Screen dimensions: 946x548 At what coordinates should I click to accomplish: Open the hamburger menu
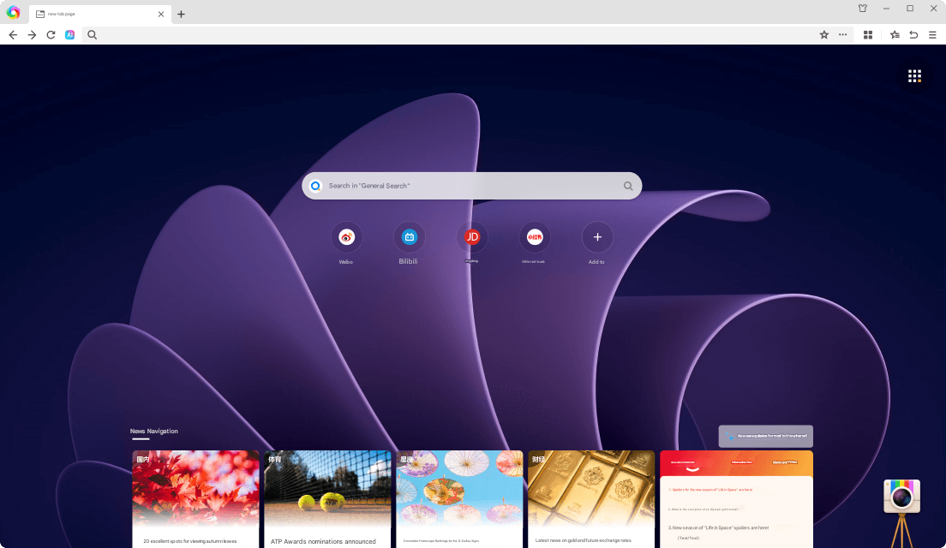(933, 35)
